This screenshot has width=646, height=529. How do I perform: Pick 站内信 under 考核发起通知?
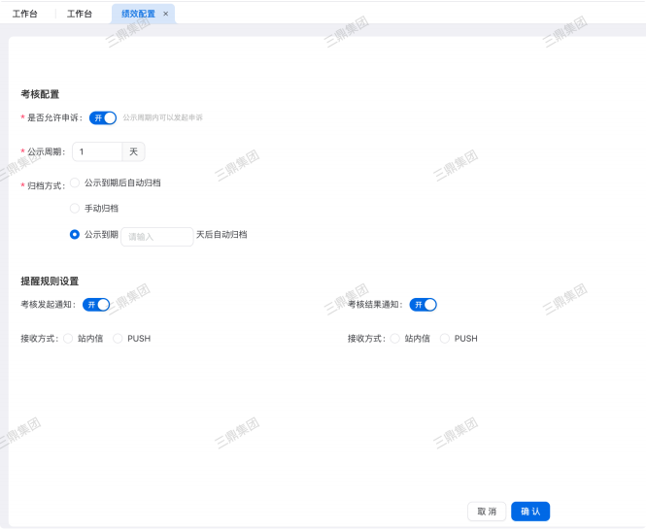pyautogui.click(x=68, y=339)
